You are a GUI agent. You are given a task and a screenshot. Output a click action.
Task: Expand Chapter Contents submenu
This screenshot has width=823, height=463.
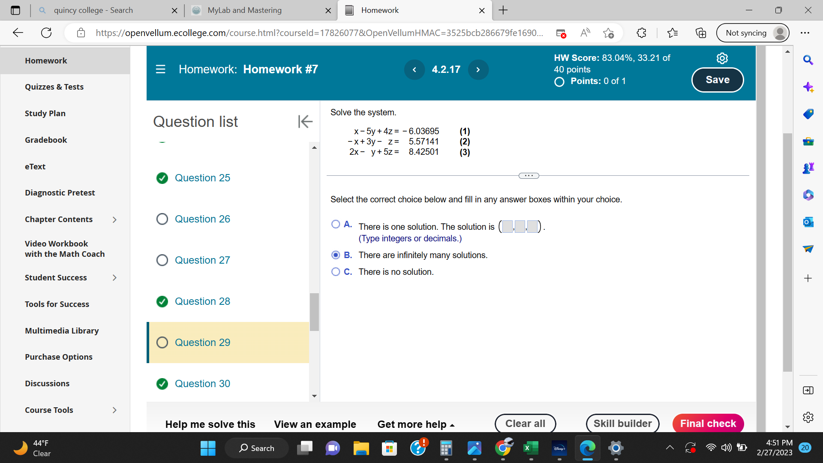tap(114, 219)
